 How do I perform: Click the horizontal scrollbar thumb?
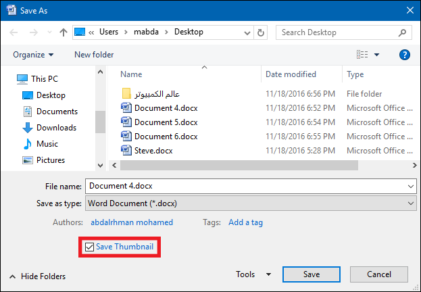239,165
